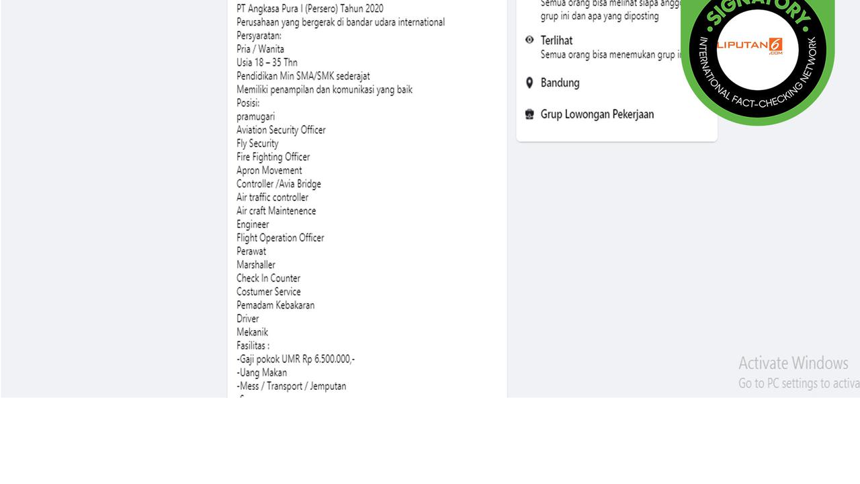Click the Pendidikan Min SMA/SMK sederajat requirement

(x=303, y=76)
